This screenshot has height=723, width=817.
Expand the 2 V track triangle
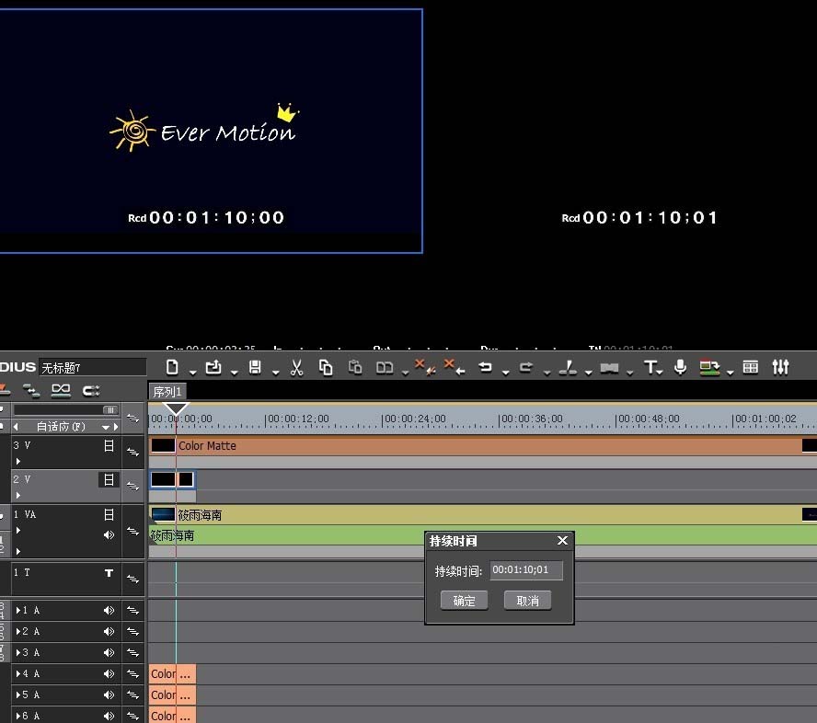[x=18, y=495]
